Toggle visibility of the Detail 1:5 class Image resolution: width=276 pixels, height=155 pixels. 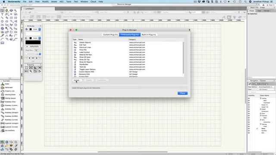(x=249, y=105)
